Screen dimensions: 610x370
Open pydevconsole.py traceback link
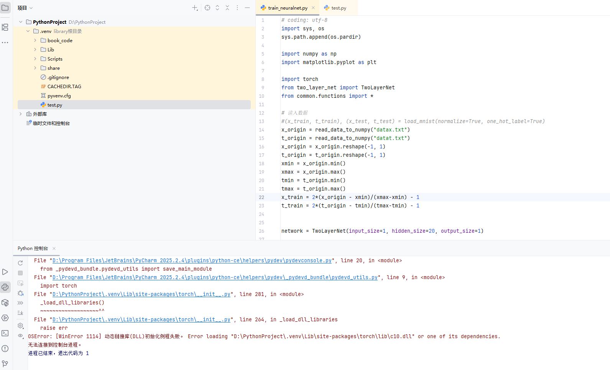(192, 260)
